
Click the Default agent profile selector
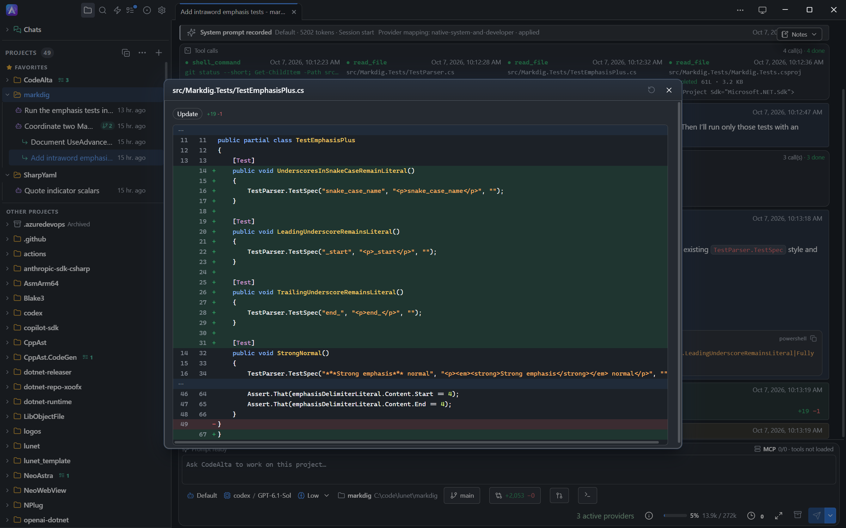(202, 496)
